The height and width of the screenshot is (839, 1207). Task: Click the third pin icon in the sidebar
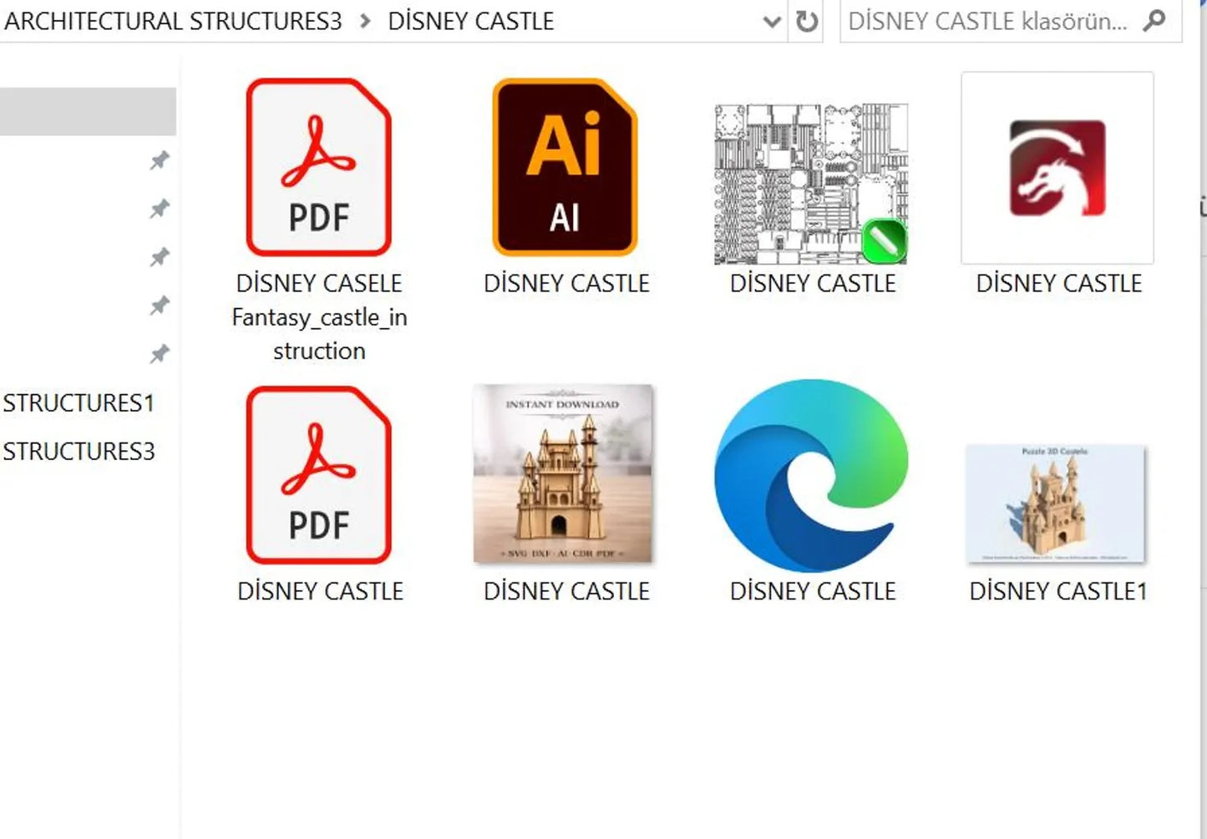pos(159,257)
